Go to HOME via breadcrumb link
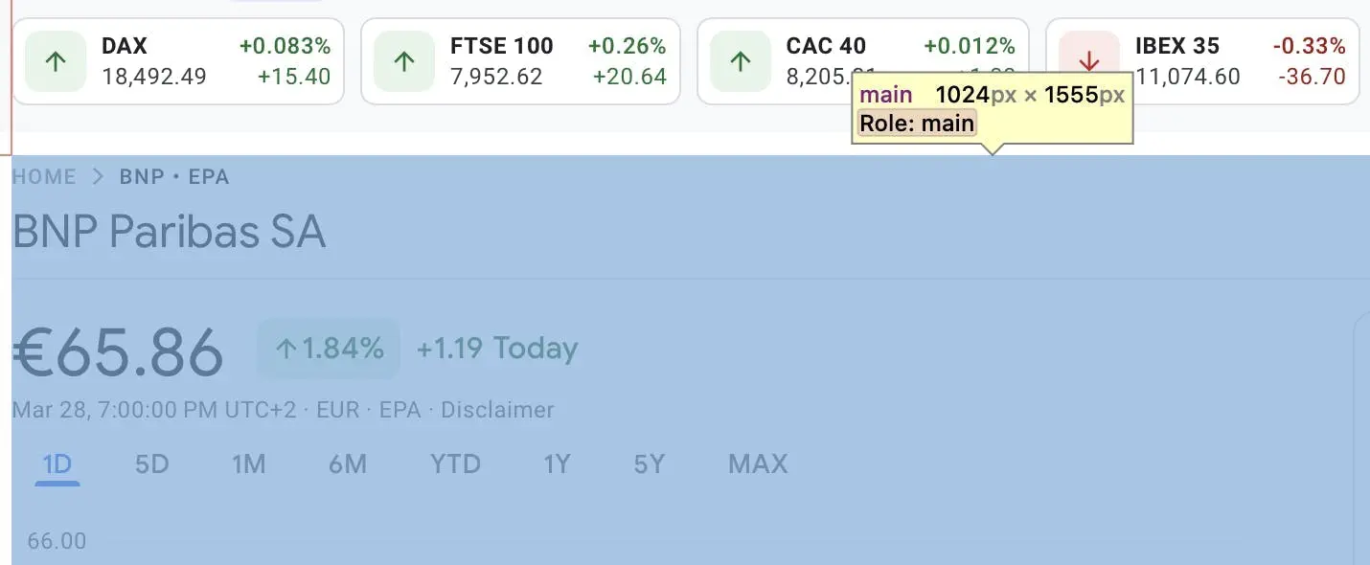This screenshot has width=1370, height=565. coord(44,177)
